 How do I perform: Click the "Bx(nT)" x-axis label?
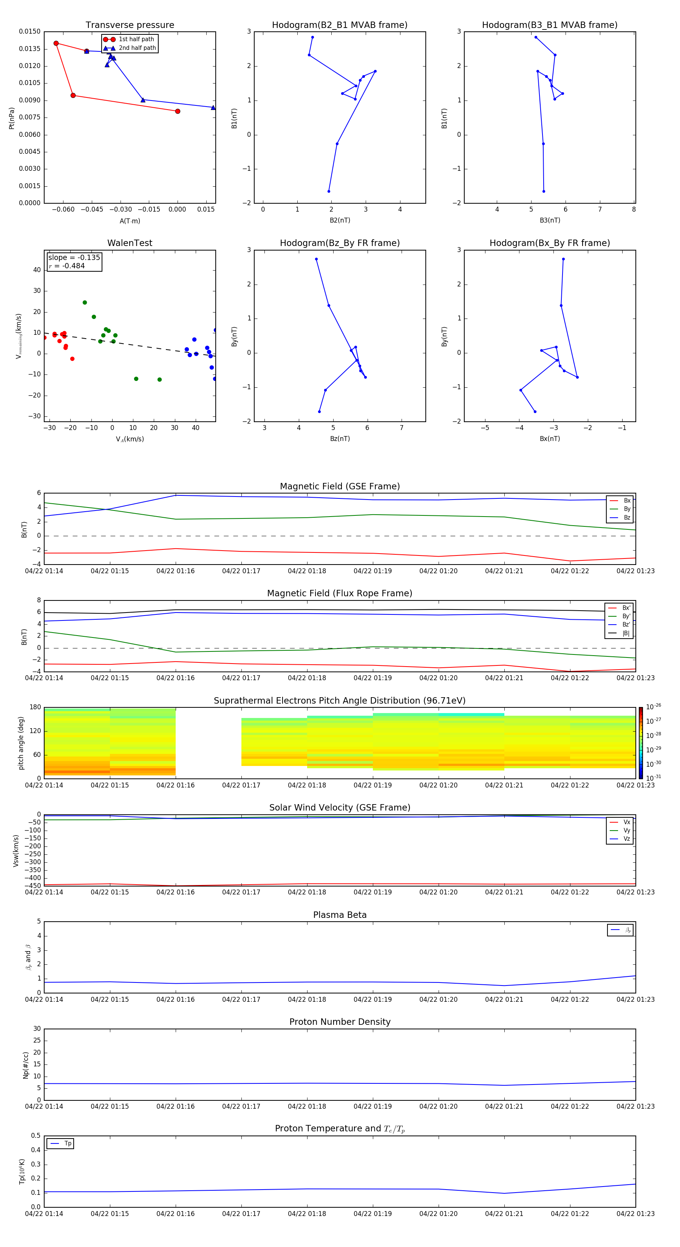point(550,439)
